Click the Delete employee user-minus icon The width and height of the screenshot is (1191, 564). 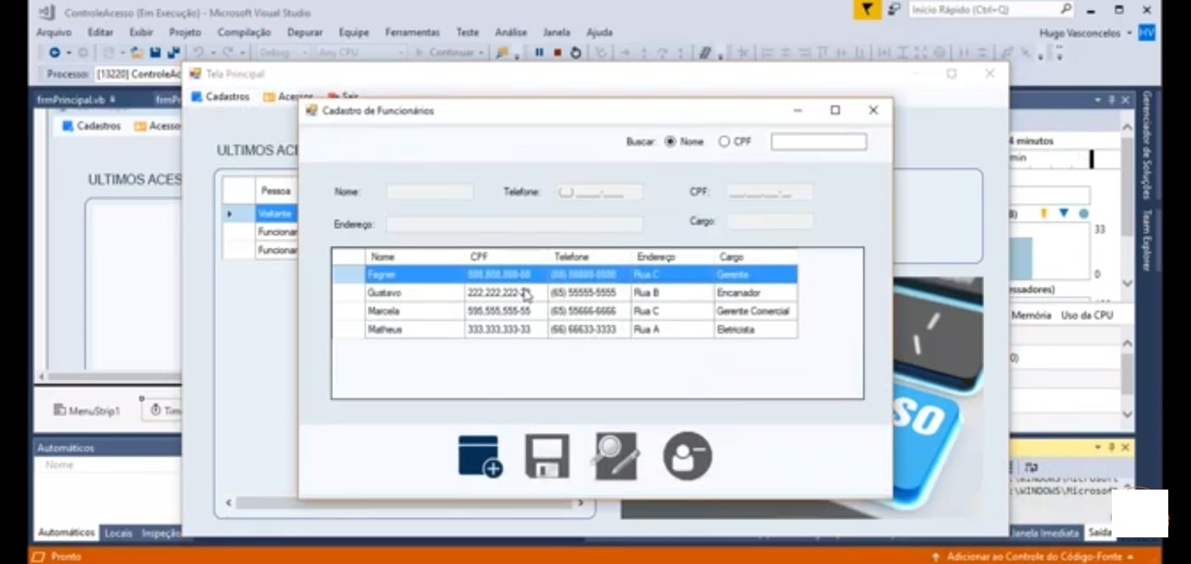[687, 456]
